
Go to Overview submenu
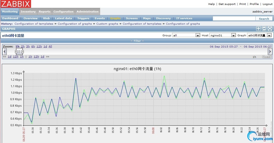(31, 18)
